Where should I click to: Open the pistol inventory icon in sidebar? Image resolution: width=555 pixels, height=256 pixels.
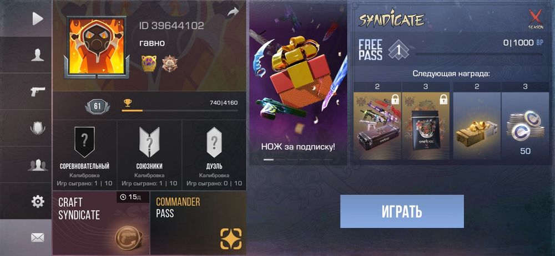pos(38,92)
